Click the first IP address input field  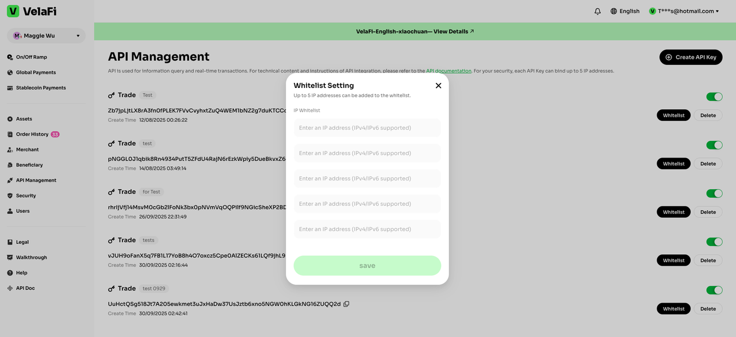367,128
